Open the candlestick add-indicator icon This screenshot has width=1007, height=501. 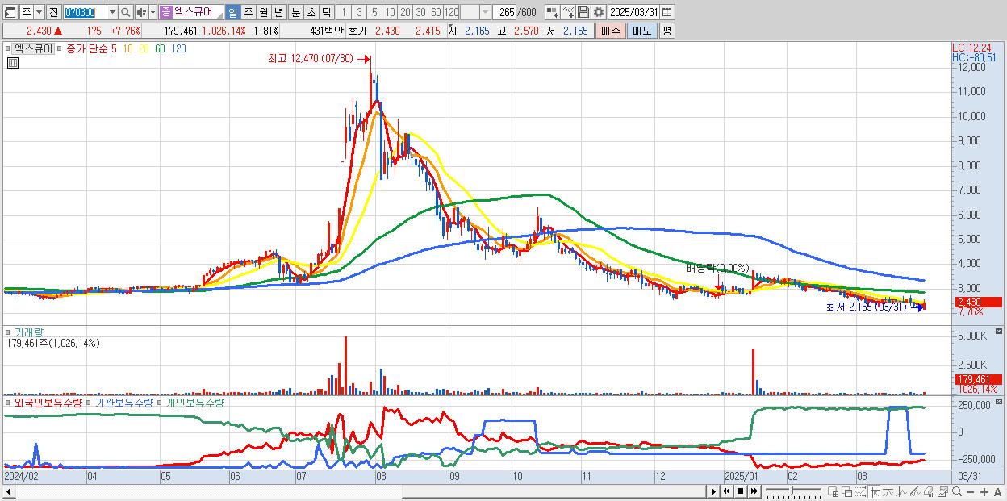pos(553,12)
